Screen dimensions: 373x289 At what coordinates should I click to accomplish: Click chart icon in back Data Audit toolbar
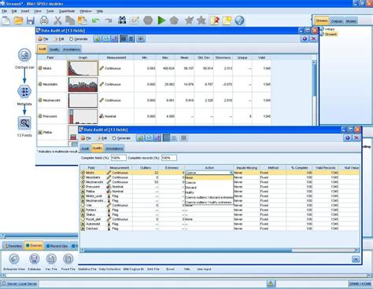coord(114,38)
